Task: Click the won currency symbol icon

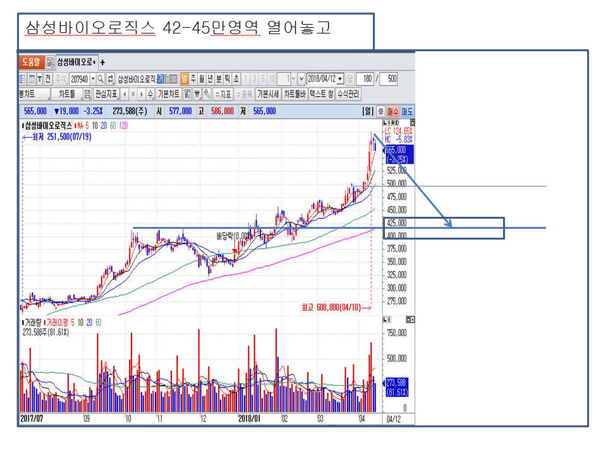Action: (x=197, y=94)
